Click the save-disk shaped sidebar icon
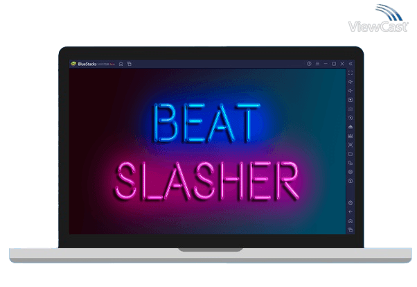This screenshot has width=417, height=287. click(351, 136)
